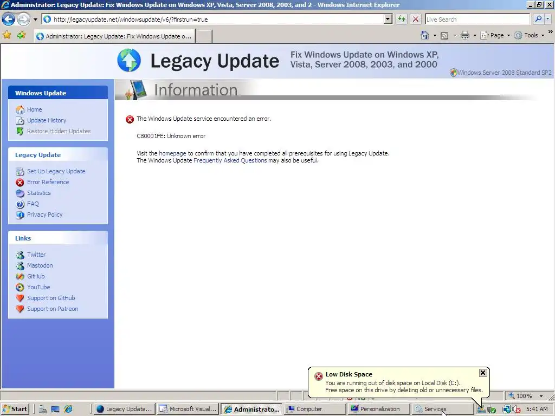This screenshot has height=416, width=555.
Task: Focus the address bar URL field
Action: pos(213,19)
